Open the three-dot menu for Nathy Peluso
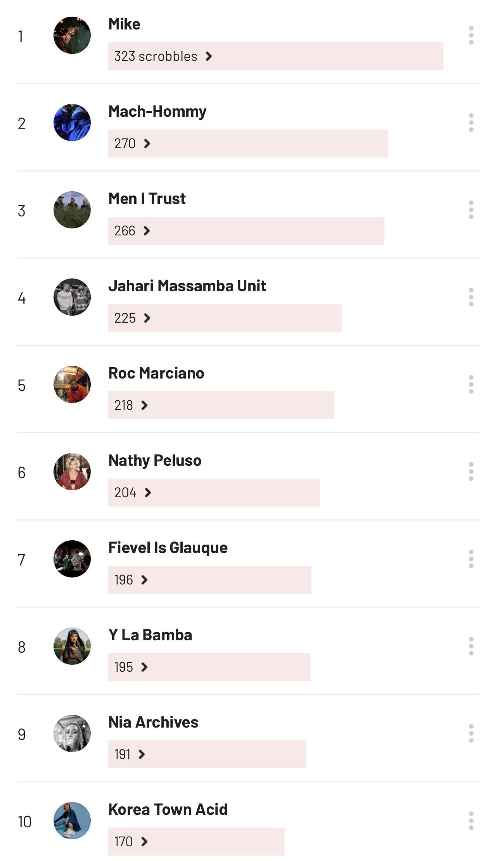The height and width of the screenshot is (861, 498). 471,472
